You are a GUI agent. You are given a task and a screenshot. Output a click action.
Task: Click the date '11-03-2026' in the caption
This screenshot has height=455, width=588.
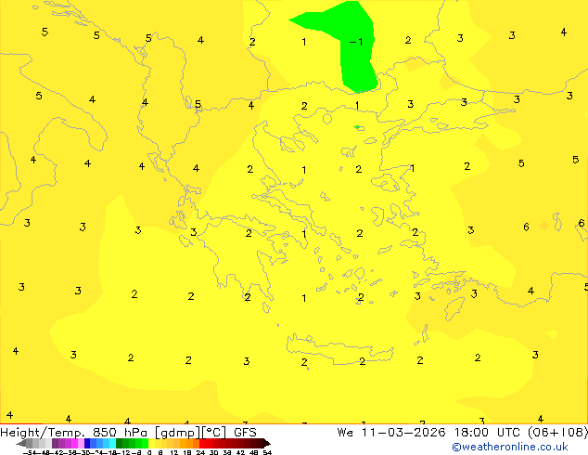[x=403, y=433]
